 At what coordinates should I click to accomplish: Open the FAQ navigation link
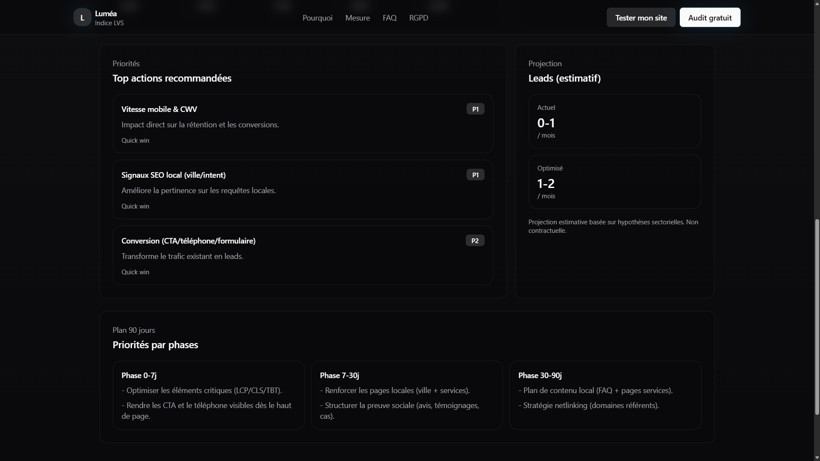click(389, 18)
